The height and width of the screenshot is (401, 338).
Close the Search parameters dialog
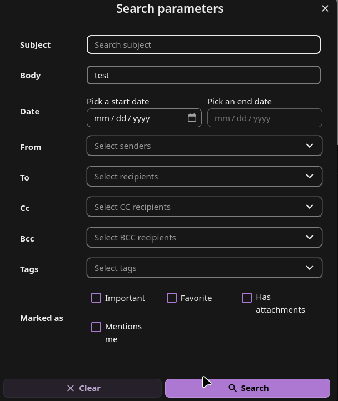[x=325, y=8]
